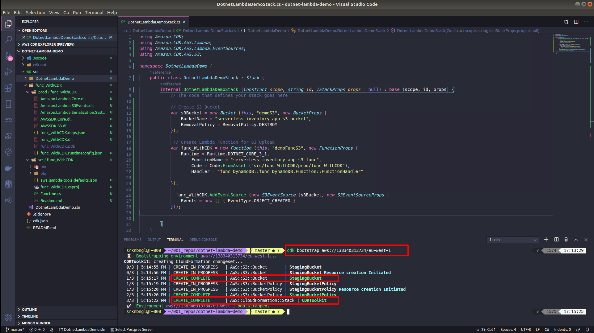Screen dimensions: 594x333
Task: Split the terminal pane
Action: point(556,240)
